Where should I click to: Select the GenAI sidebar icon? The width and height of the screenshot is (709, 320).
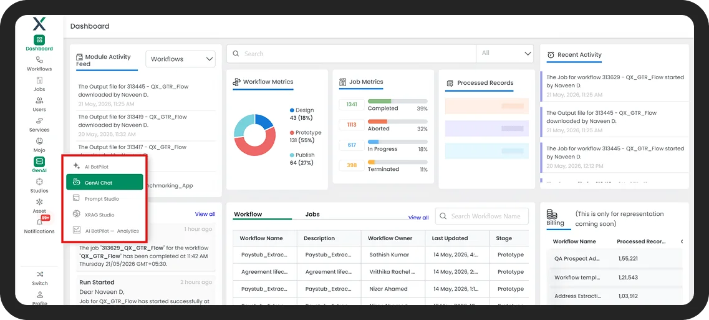tap(39, 162)
